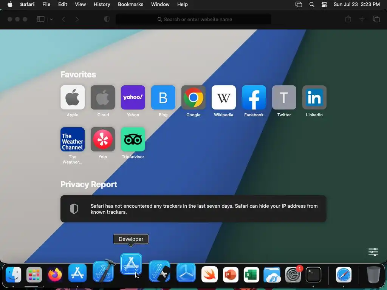387x290 pixels.
Task: Open the Yelp favorite tile
Action: click(103, 139)
